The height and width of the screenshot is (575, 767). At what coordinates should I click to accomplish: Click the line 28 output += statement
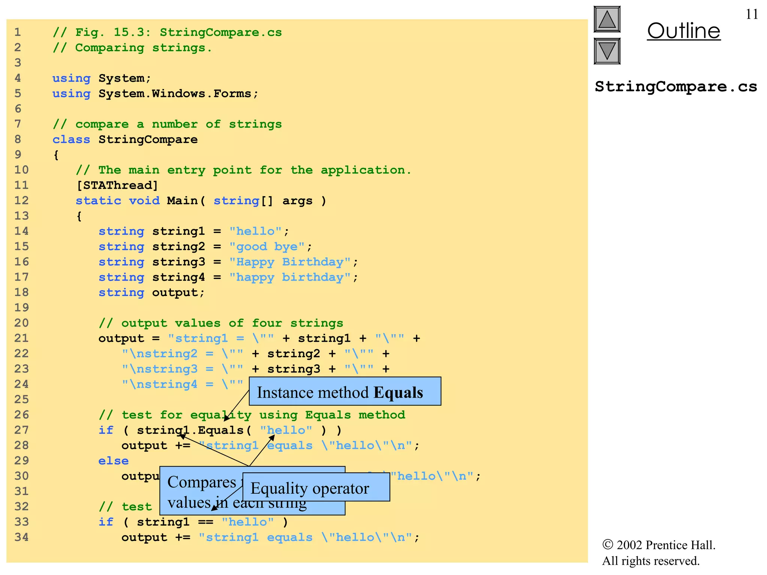pos(270,446)
